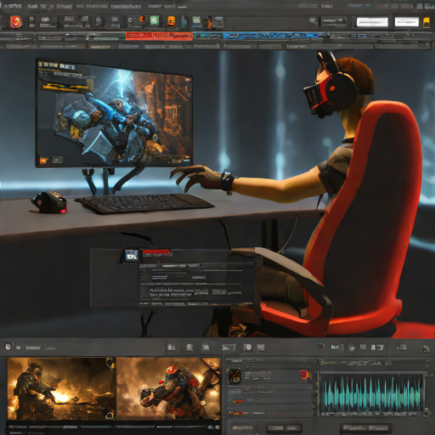Click the teal audio waveform display
The height and width of the screenshot is (435, 435).
pyautogui.click(x=372, y=394)
